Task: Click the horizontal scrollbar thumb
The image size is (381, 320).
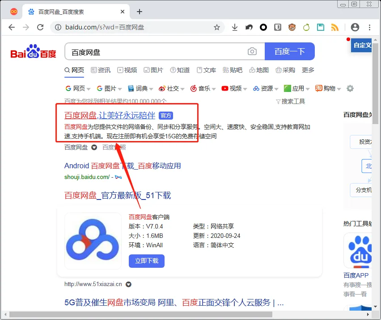Action: pyautogui.click(x=141, y=315)
